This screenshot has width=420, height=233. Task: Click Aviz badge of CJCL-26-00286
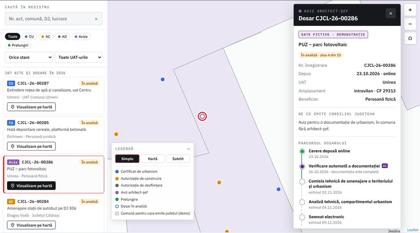(13, 162)
